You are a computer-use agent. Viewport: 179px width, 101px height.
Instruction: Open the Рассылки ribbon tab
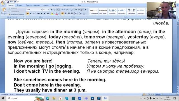(x=55, y=5)
